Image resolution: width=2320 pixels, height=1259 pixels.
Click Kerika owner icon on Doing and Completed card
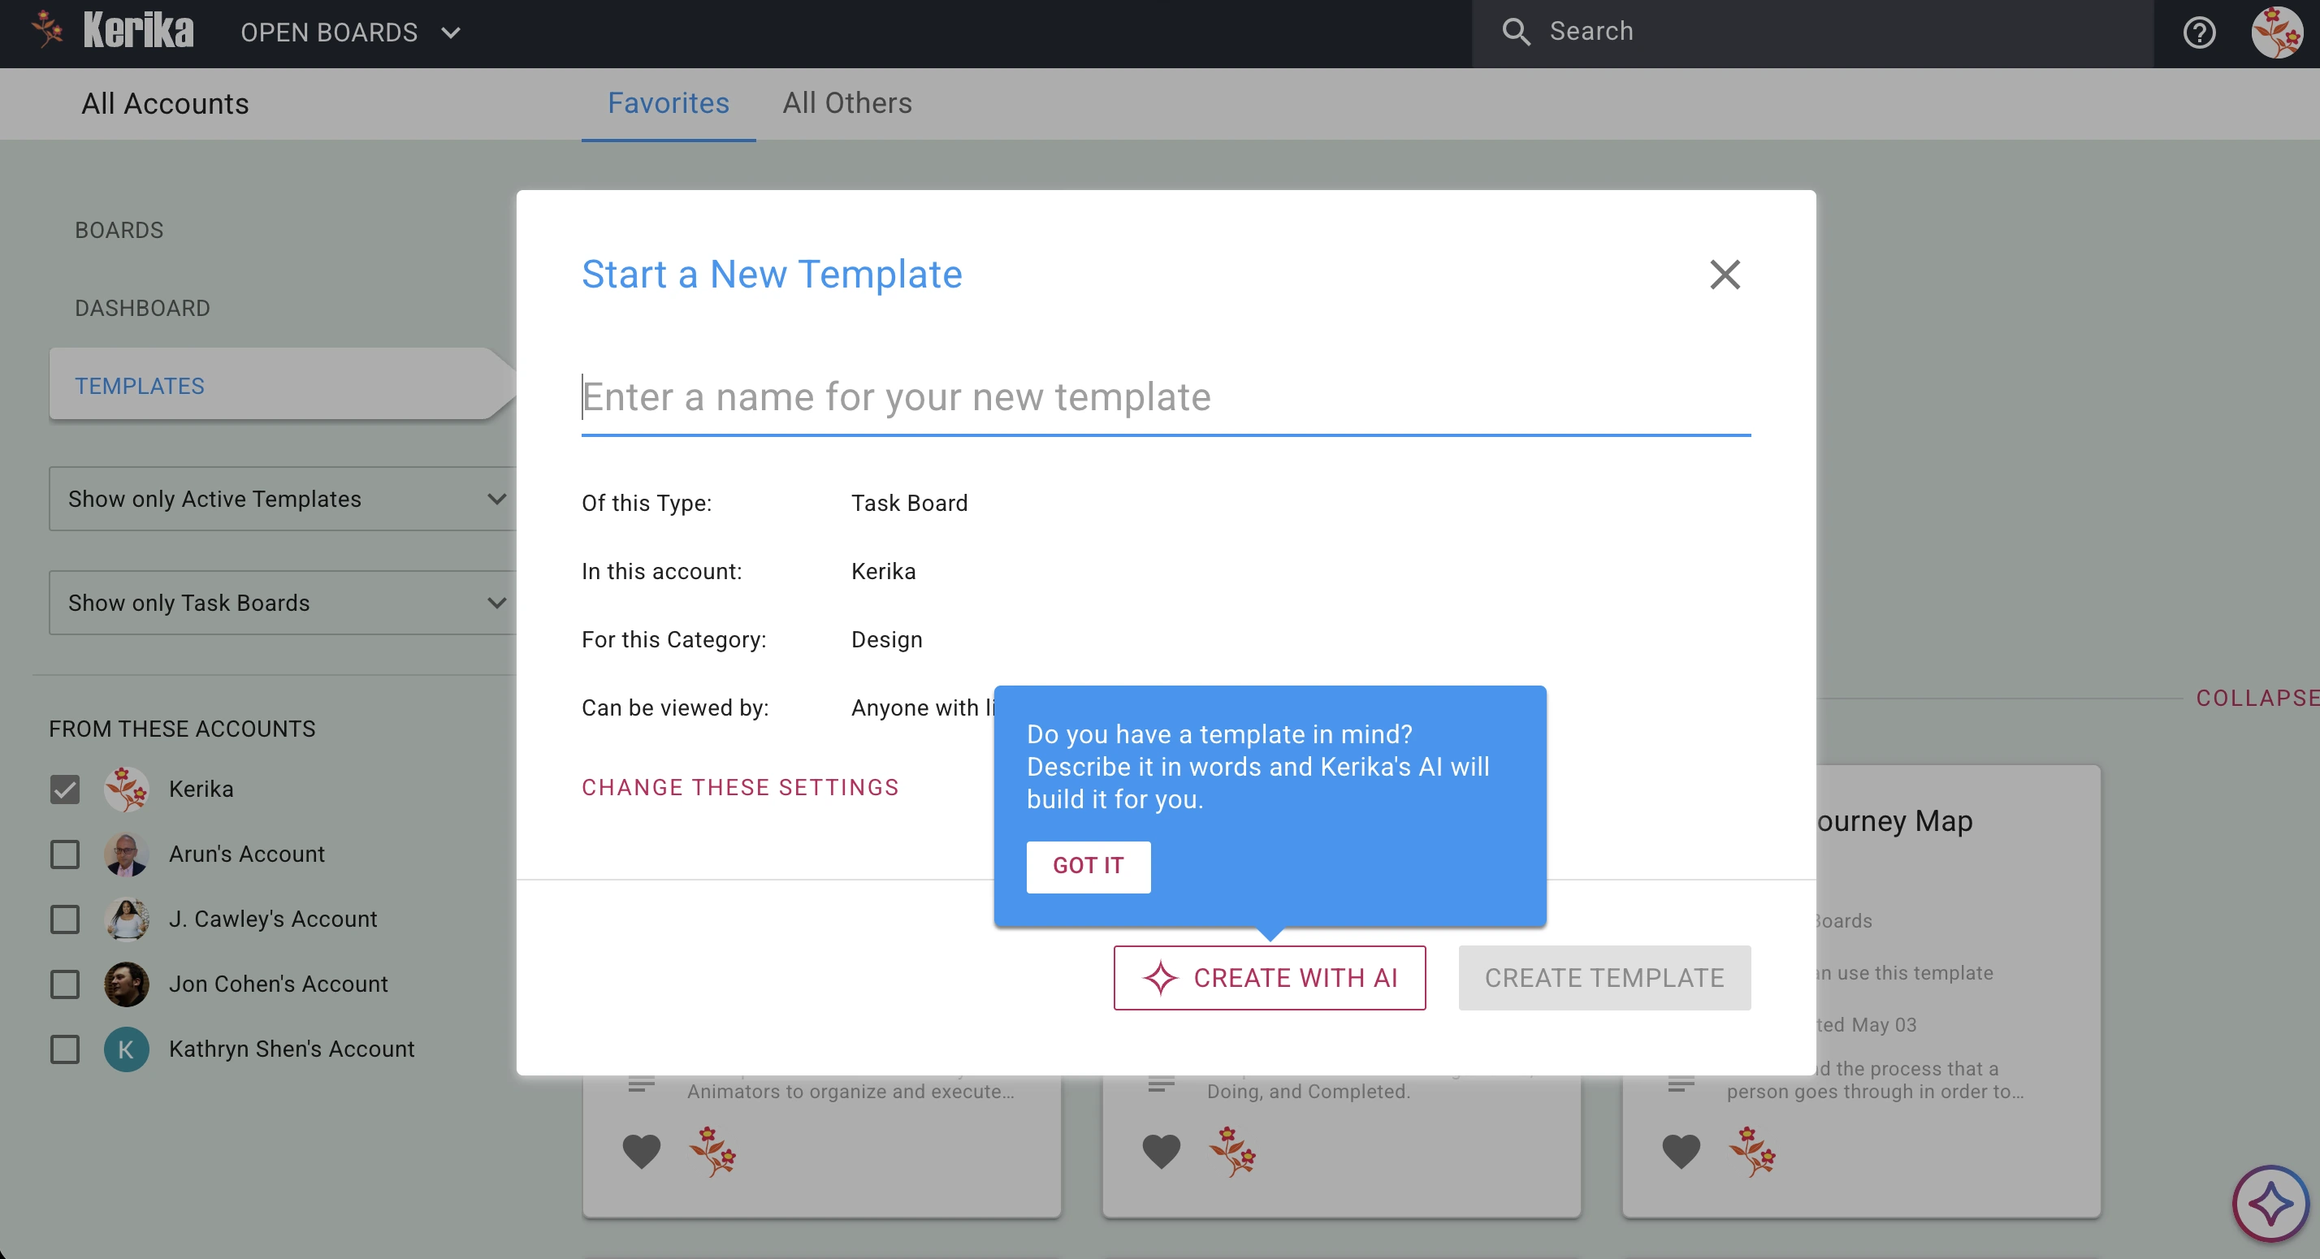[x=1232, y=1152]
